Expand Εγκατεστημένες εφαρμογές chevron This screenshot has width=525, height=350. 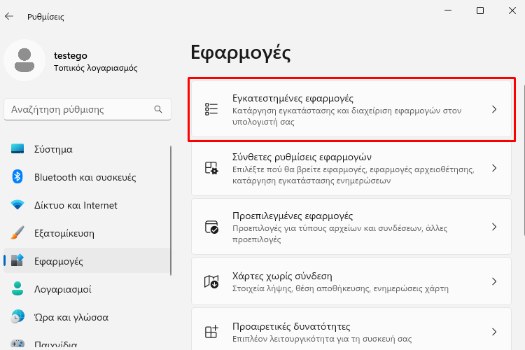[x=494, y=109]
